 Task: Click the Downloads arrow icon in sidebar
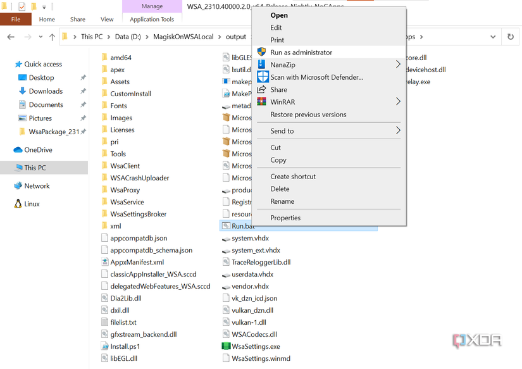pos(22,91)
